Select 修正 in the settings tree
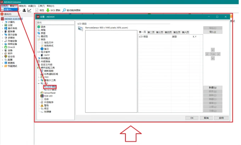Screen dimensions: 241x145 point(46,109)
